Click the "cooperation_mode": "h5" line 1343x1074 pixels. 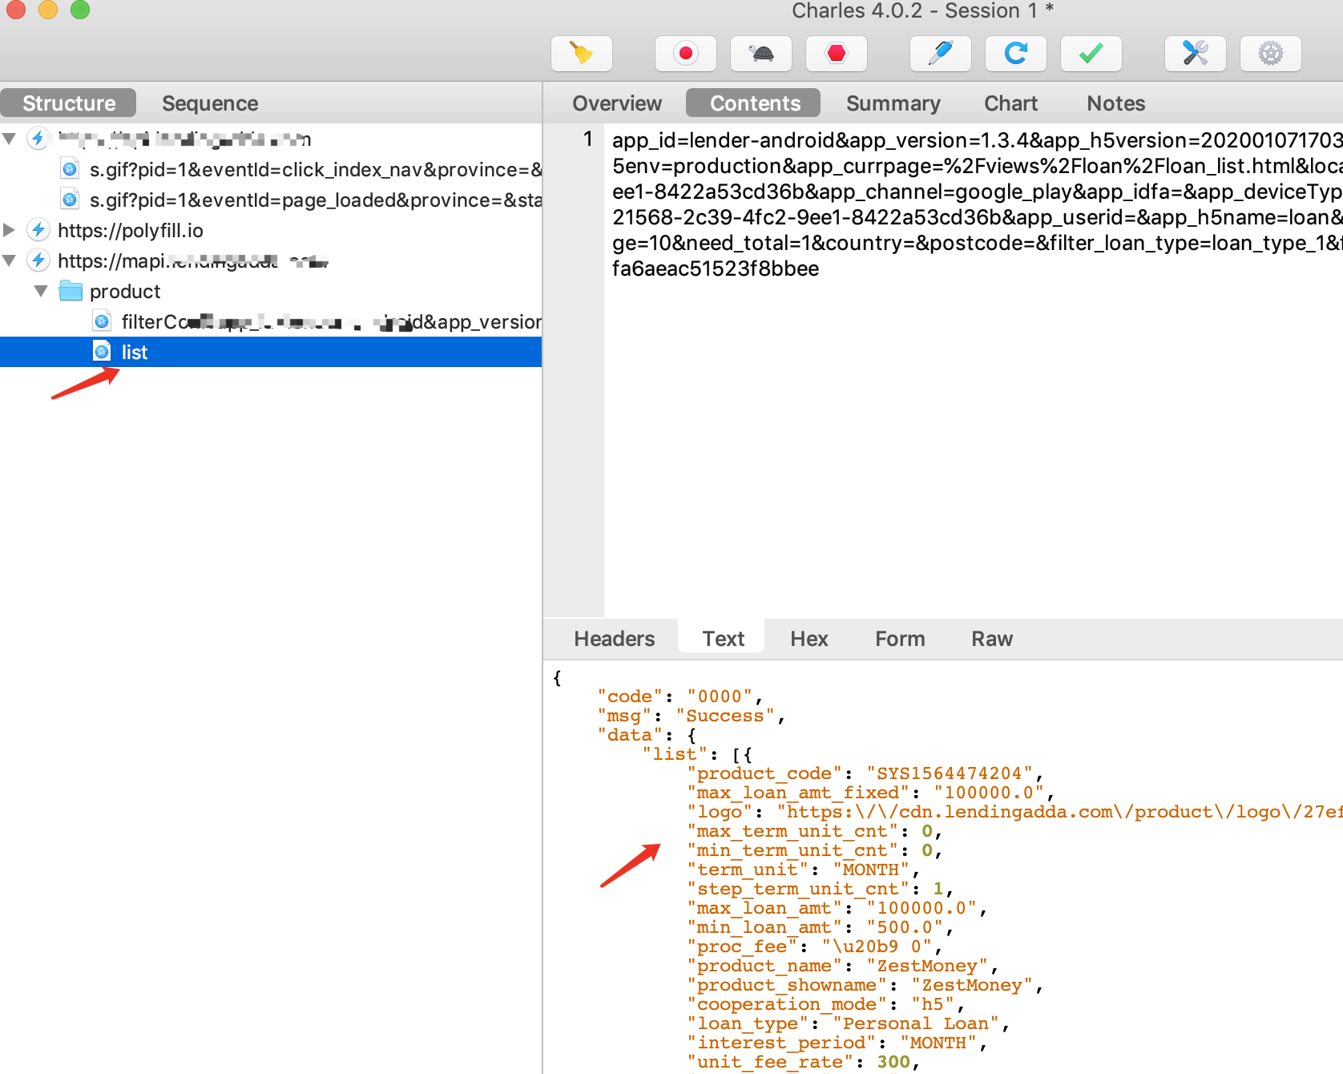(825, 1004)
